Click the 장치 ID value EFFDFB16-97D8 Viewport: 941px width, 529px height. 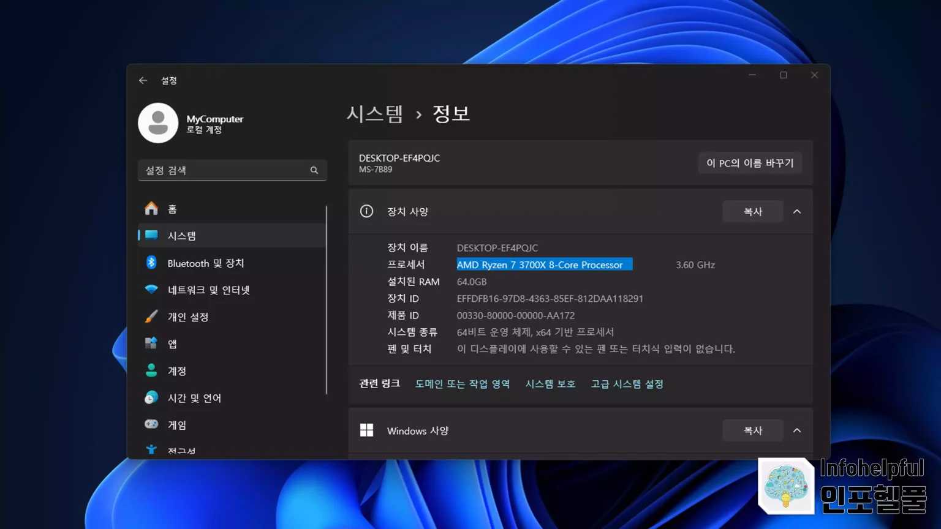tap(550, 298)
